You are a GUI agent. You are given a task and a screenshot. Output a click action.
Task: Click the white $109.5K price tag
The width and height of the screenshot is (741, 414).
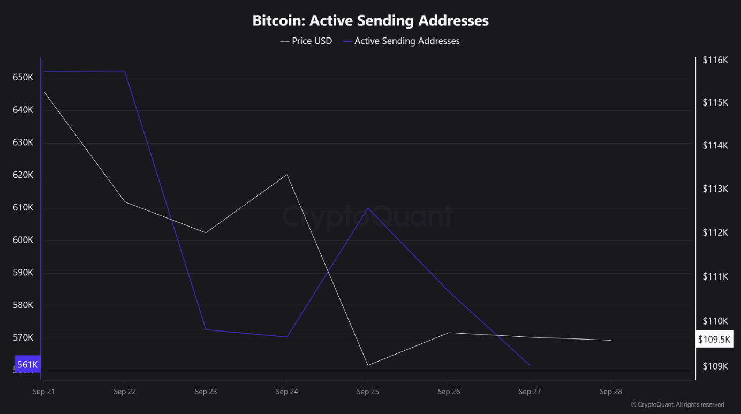(714, 339)
